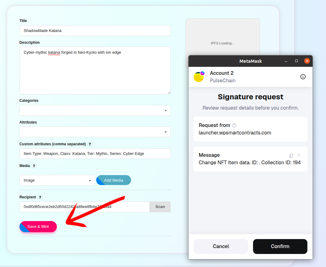Click the Save & Mint button
The width and height of the screenshot is (326, 267).
click(38, 227)
